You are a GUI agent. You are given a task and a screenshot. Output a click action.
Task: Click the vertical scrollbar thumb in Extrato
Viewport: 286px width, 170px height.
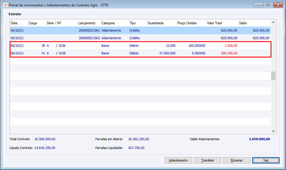point(273,76)
